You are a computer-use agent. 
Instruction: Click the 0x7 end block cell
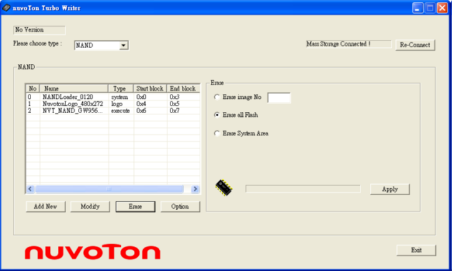coord(175,111)
